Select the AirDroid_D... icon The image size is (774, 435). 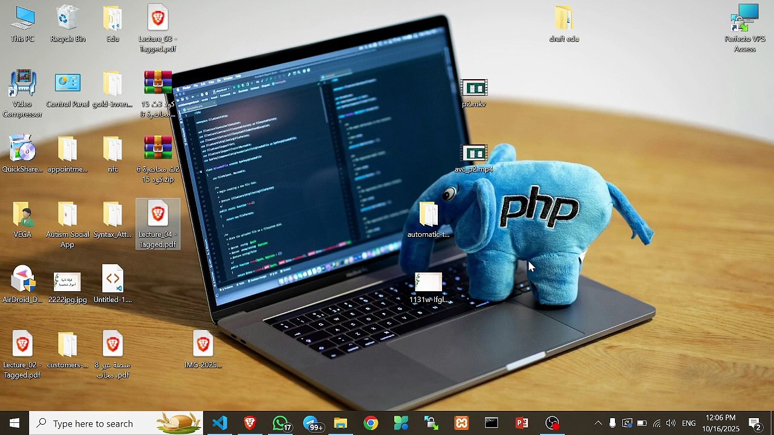[22, 285]
